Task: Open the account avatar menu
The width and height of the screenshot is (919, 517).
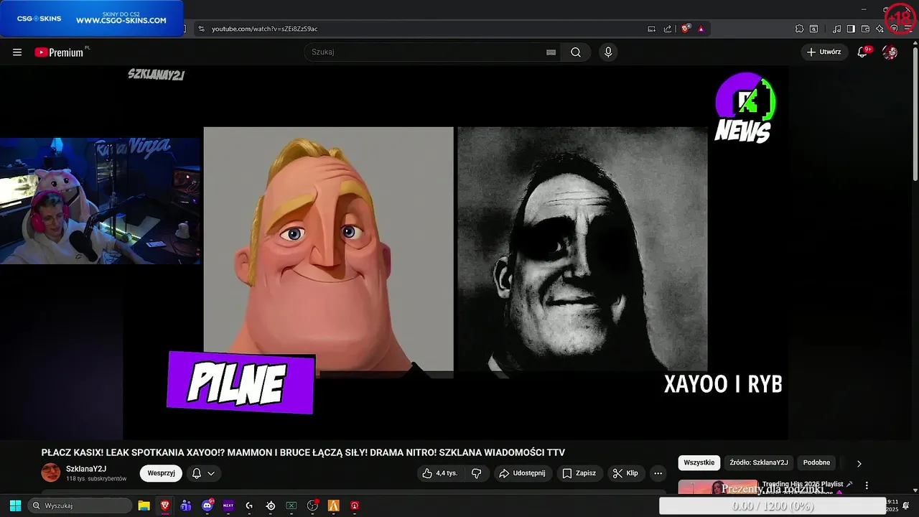Action: pyautogui.click(x=890, y=52)
